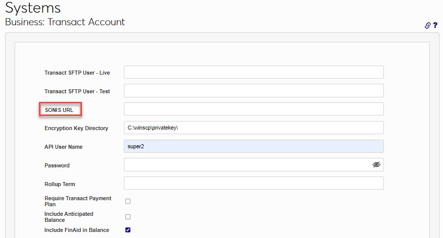Click the Include Anticipated Balance label
Viewport: 443px width, 238px height.
(x=69, y=217)
